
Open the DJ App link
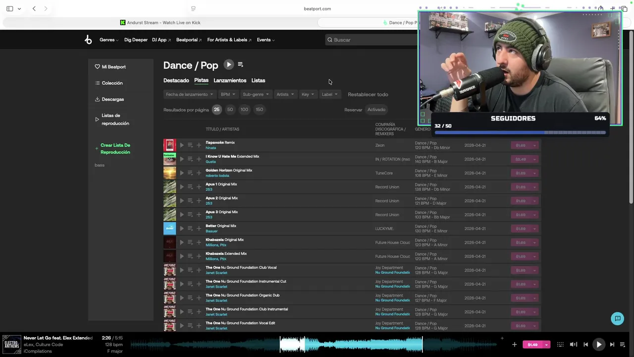tap(161, 40)
